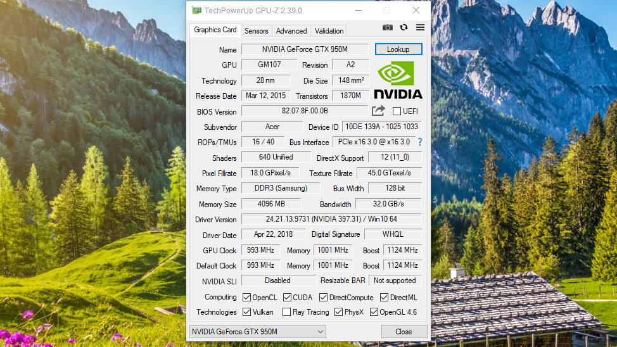Click the NVIDIA logo image

398,80
